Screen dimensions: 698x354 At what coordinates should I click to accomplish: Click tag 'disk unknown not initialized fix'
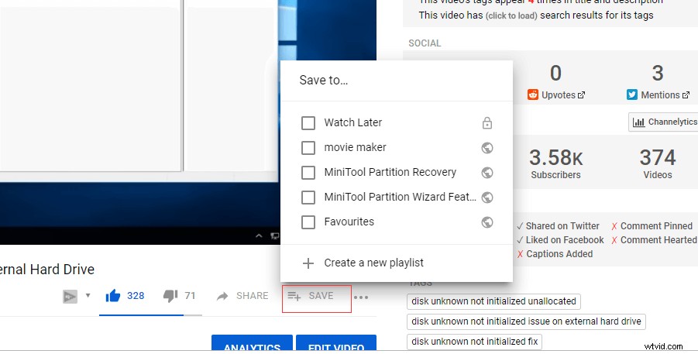[475, 342]
